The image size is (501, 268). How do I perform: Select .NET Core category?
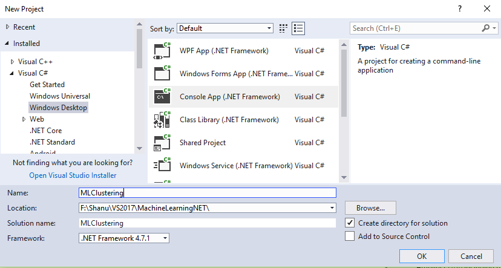click(46, 131)
